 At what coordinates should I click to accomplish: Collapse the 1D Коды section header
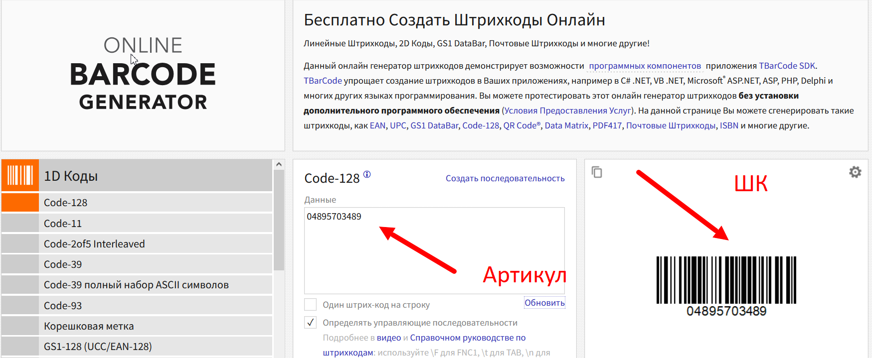tap(155, 176)
